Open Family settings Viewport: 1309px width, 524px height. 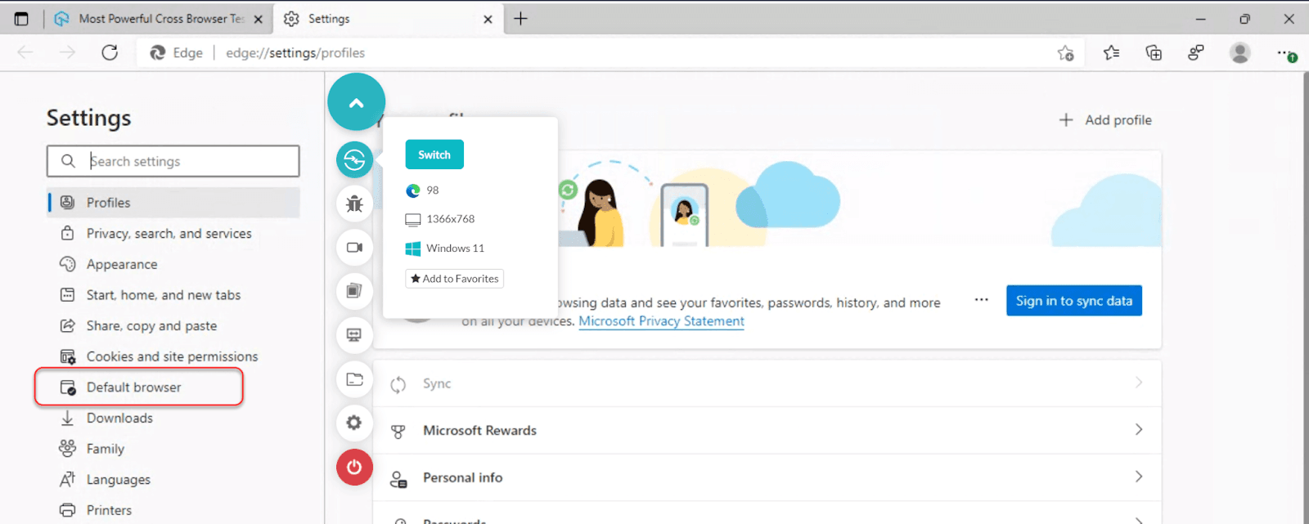173,449
